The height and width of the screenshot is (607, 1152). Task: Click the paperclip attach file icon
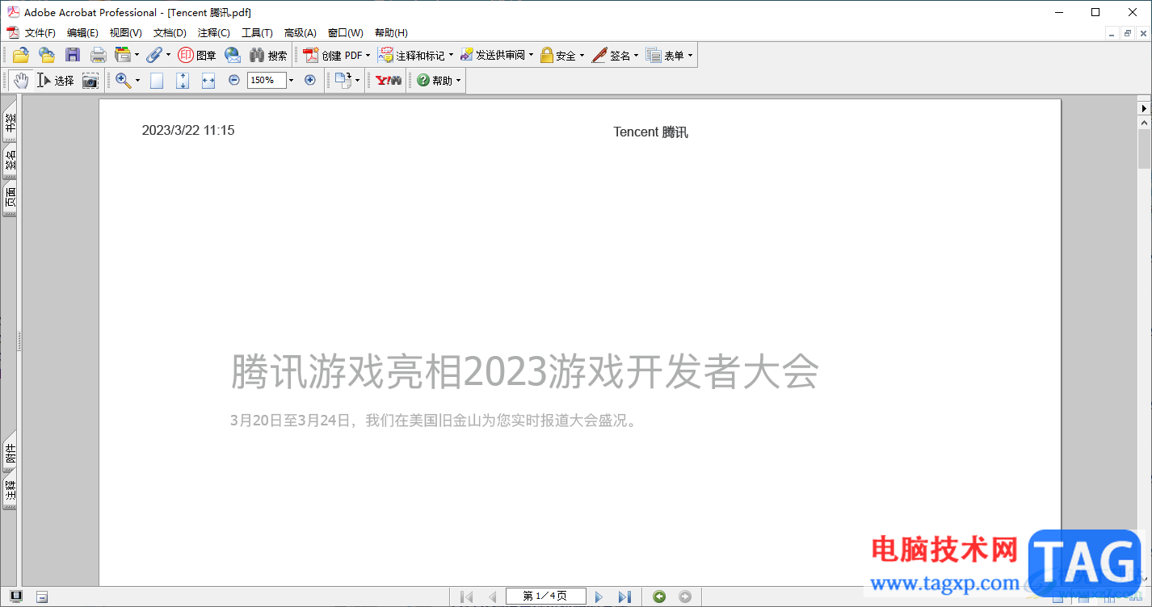(x=153, y=55)
